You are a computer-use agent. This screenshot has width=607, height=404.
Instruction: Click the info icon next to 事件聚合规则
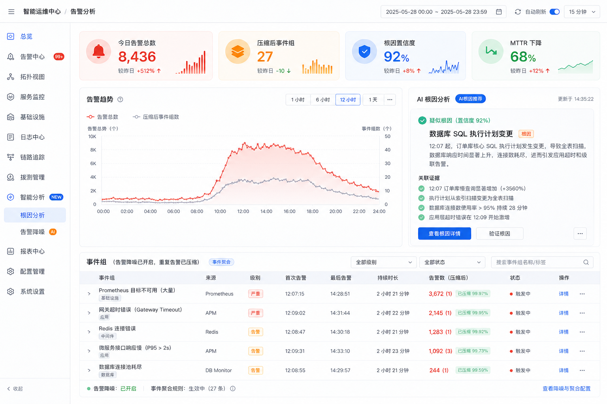coord(233,389)
